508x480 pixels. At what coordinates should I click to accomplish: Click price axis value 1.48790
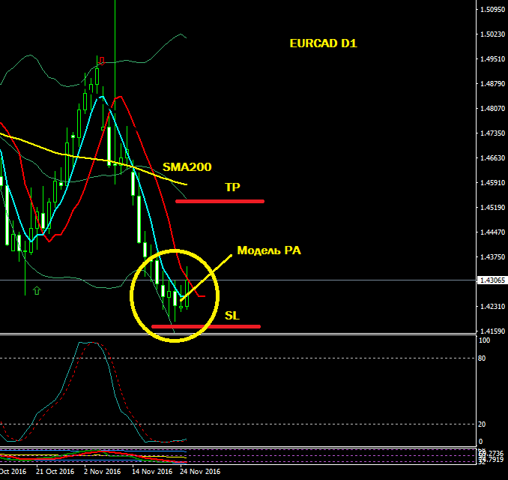[x=492, y=84]
